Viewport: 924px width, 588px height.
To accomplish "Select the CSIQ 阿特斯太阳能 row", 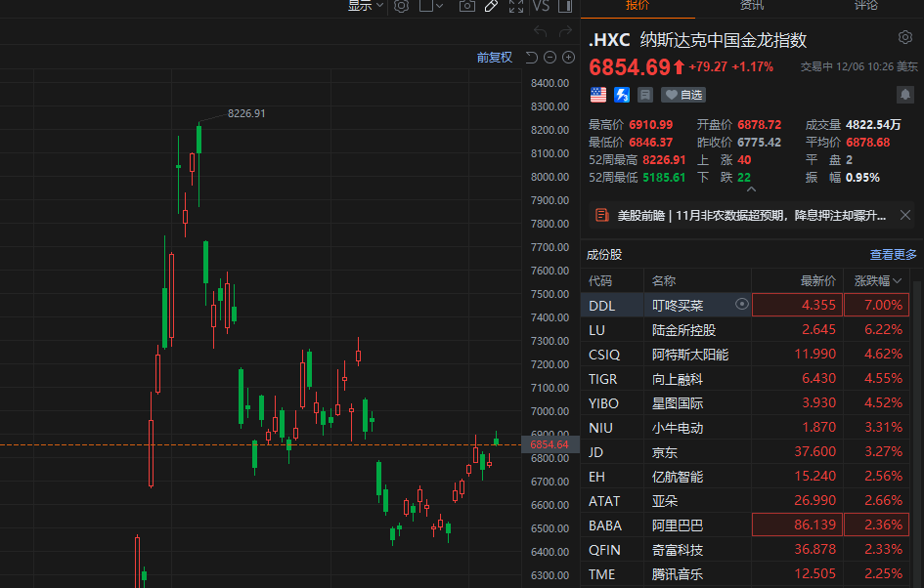I will pos(745,355).
